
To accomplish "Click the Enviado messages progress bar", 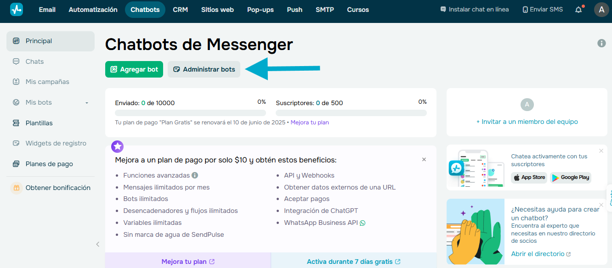I will click(x=190, y=113).
